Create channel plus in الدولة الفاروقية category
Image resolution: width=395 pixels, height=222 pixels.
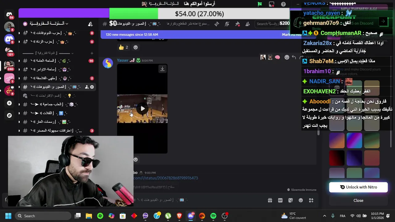click(x=92, y=53)
